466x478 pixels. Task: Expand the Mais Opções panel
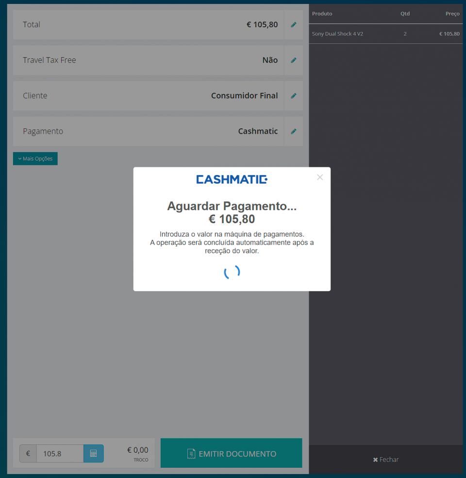[35, 159]
